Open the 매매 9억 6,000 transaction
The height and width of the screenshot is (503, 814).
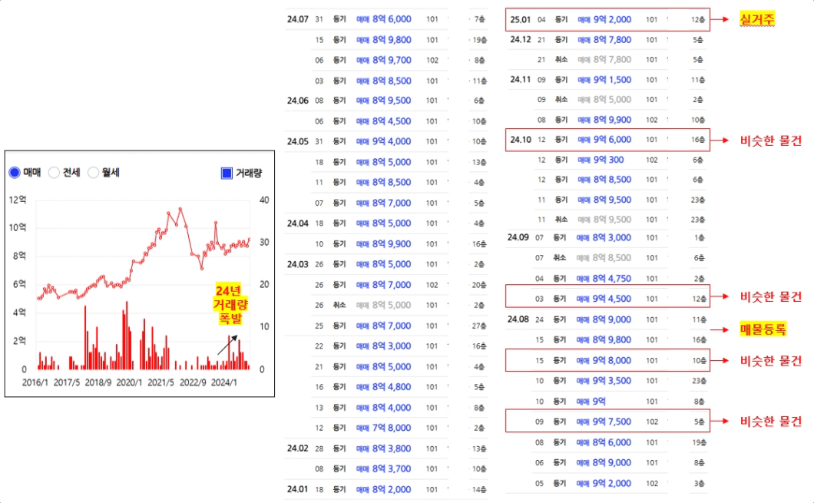point(604,140)
